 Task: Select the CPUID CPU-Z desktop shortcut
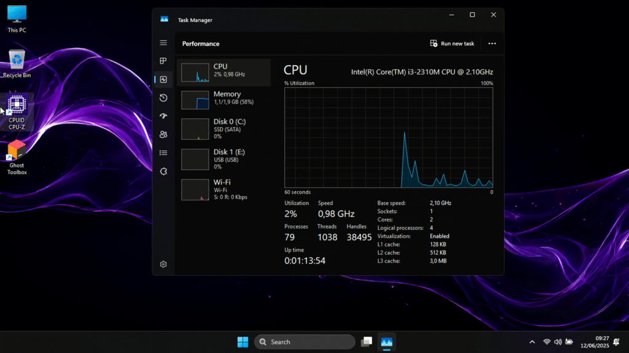(x=17, y=113)
